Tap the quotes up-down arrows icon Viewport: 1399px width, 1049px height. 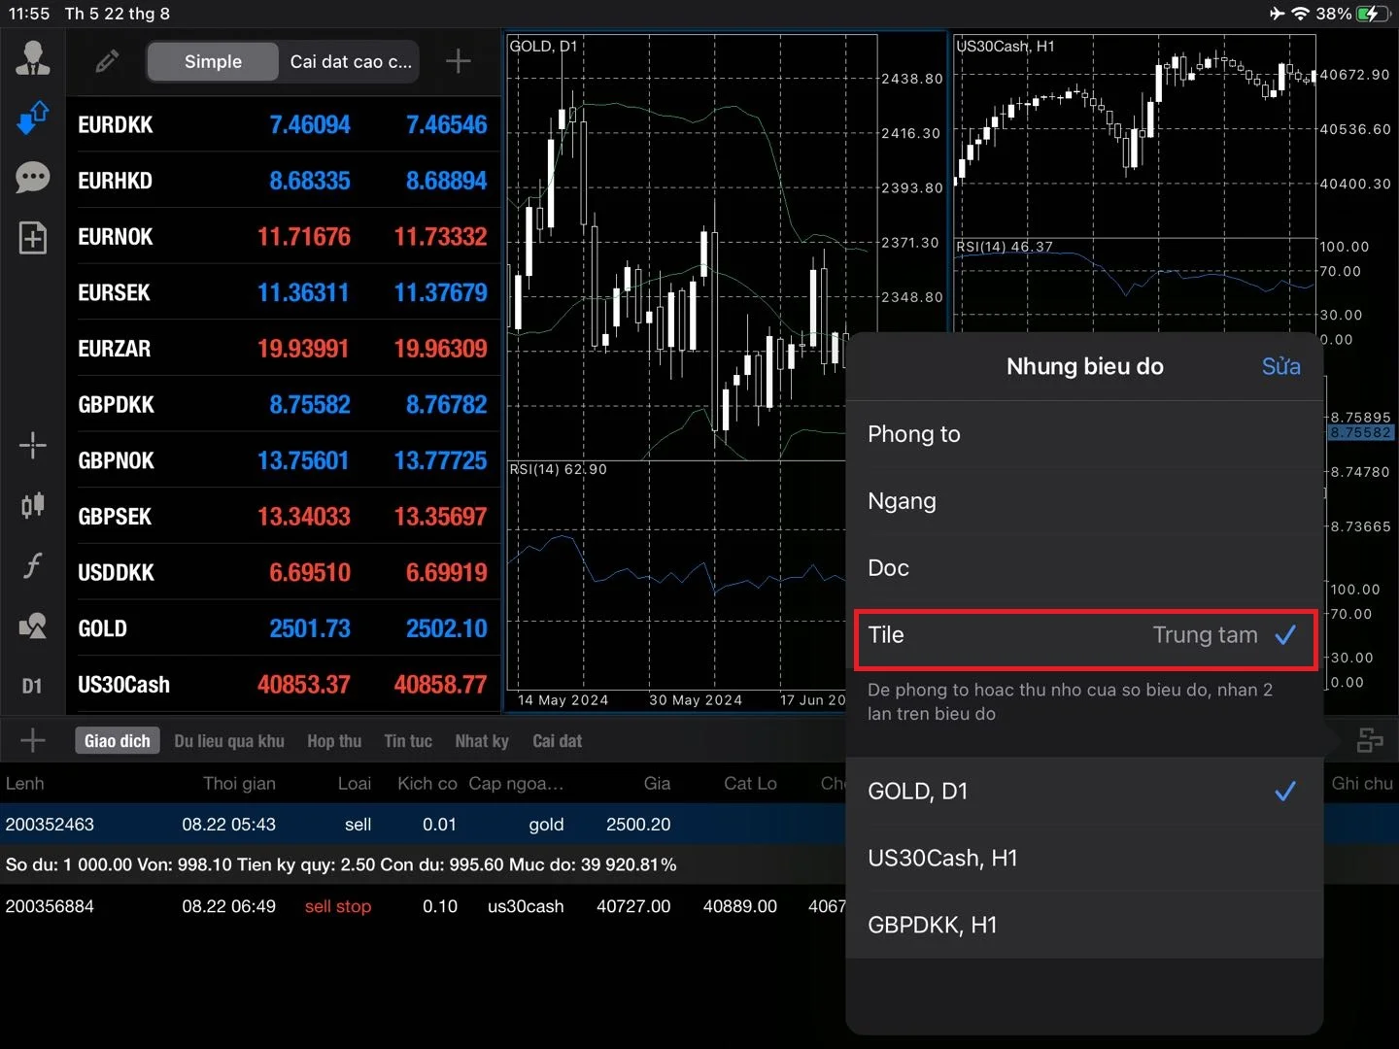click(33, 118)
